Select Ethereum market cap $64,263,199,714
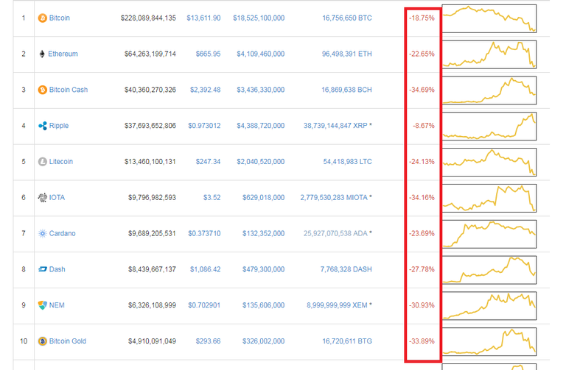Screen dimensions: 566x370 coord(150,54)
